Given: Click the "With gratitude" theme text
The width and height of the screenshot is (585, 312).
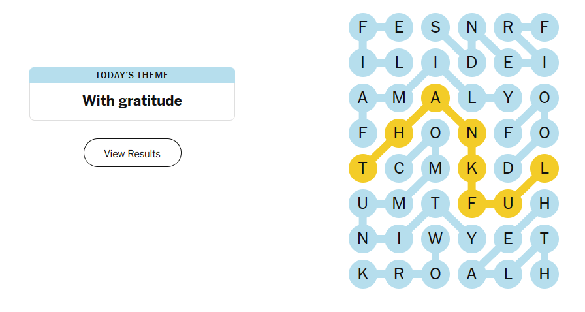Looking at the screenshot, I should point(132,101).
